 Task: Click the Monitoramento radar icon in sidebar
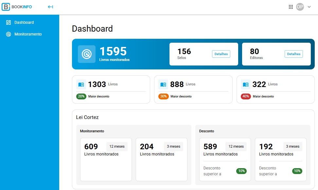click(9, 34)
